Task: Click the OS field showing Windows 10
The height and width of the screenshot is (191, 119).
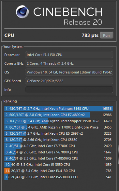Action: (x=69, y=72)
